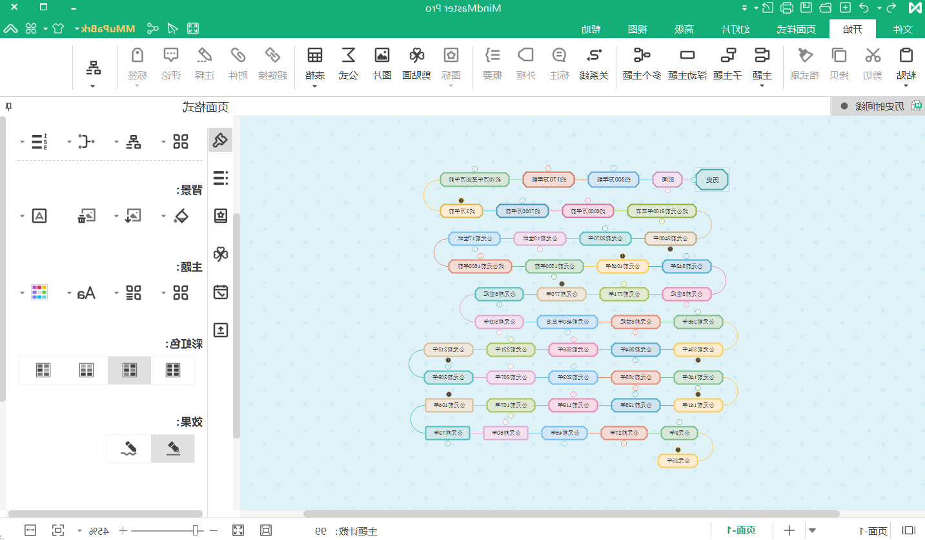Open the outline list tab in side panel
The width and height of the screenshot is (925, 540).
tap(221, 178)
